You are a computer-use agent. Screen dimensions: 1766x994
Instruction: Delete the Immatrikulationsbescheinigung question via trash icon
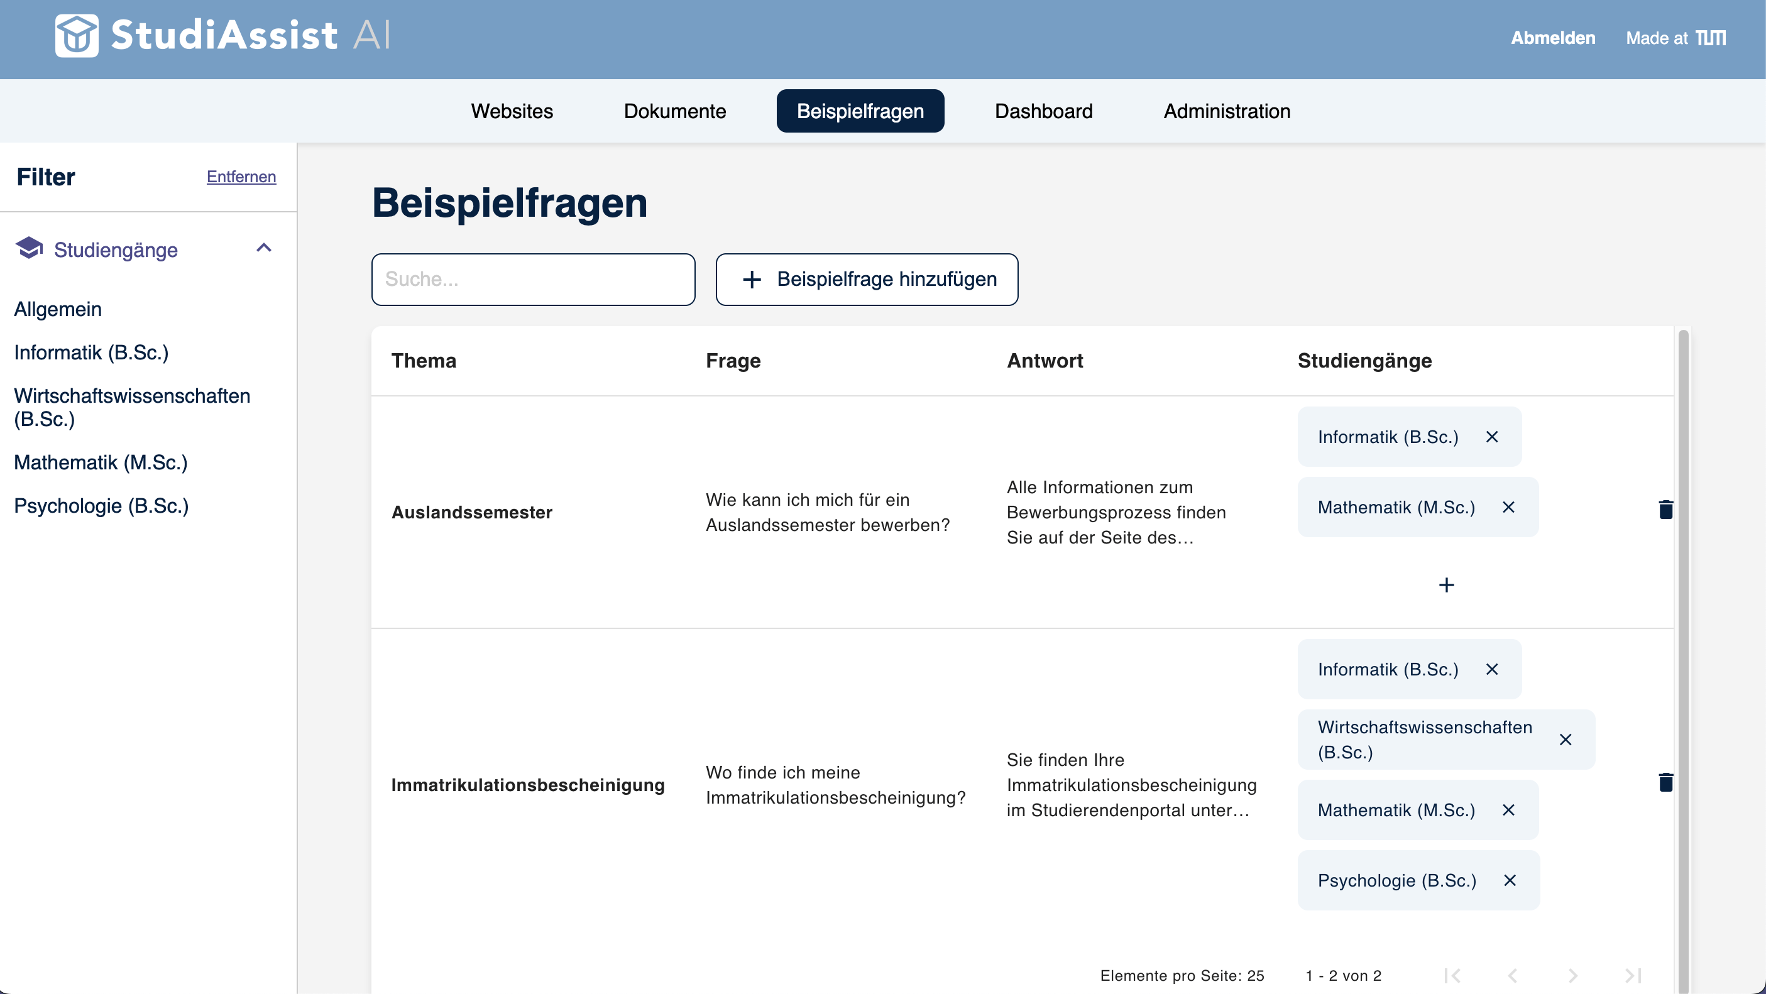tap(1665, 782)
